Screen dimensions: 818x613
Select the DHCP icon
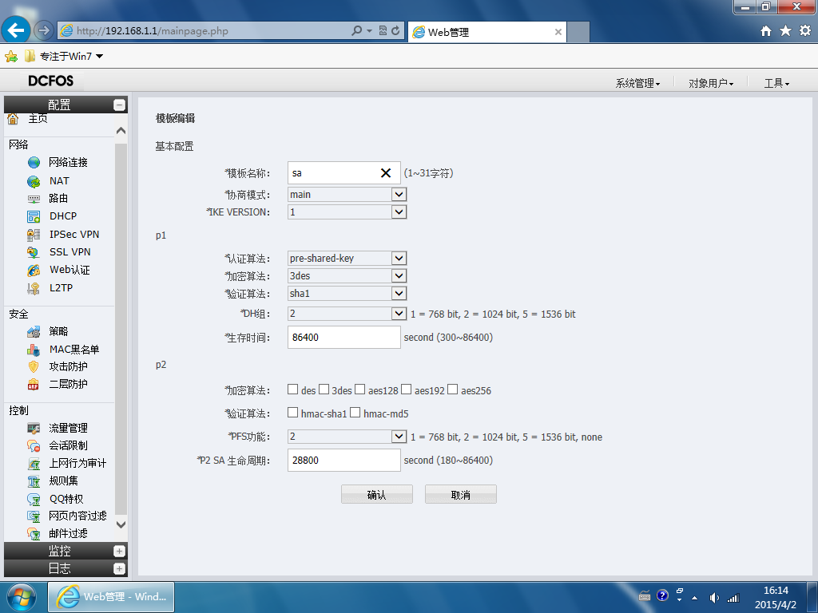pos(34,216)
